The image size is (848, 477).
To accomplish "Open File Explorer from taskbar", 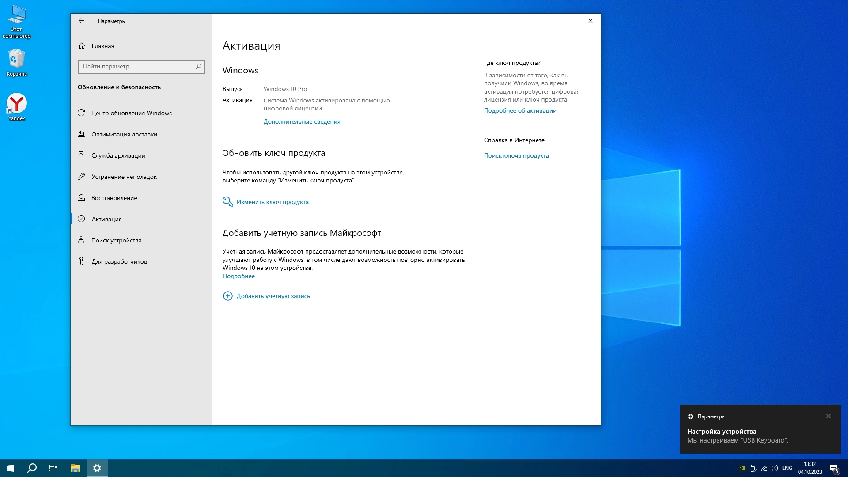I will click(76, 468).
